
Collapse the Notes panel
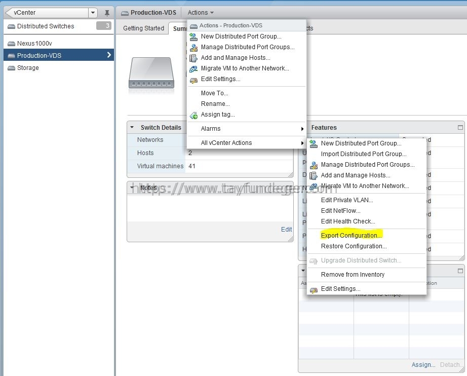132,187
